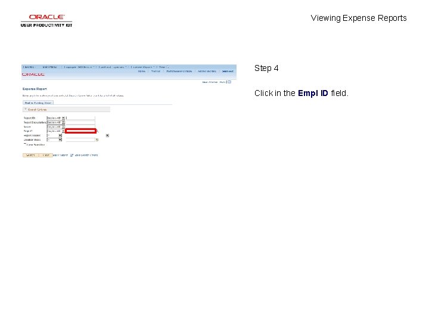Screen dimensions: 429x322
Task: Open the Worklist link
Action: click(156, 71)
